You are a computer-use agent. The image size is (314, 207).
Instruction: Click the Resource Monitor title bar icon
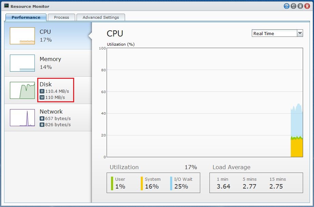coord(6,6)
